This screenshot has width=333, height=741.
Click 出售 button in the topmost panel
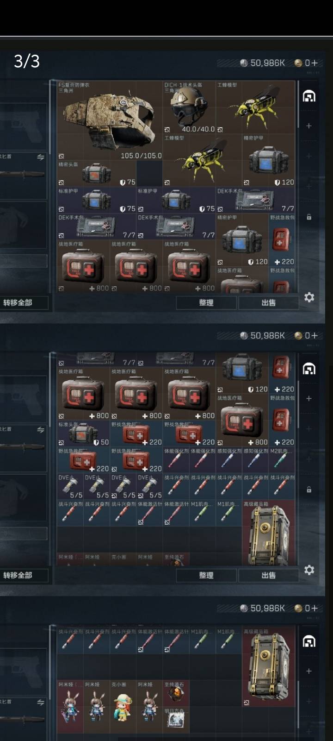coord(268,302)
